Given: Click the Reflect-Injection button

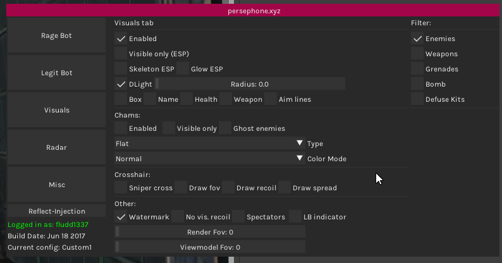Looking at the screenshot, I should (x=56, y=211).
